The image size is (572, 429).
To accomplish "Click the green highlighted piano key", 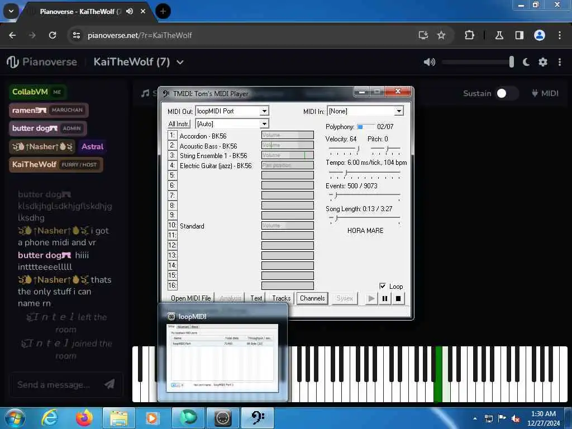I will tap(438, 374).
